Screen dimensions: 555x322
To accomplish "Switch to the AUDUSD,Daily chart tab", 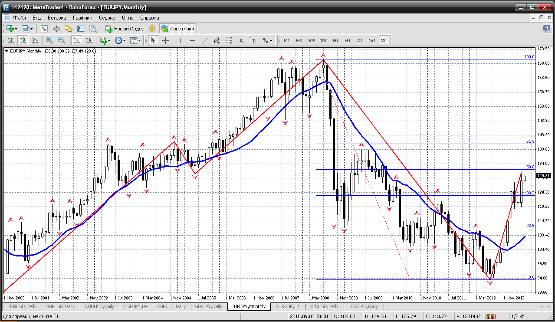I will point(100,306).
